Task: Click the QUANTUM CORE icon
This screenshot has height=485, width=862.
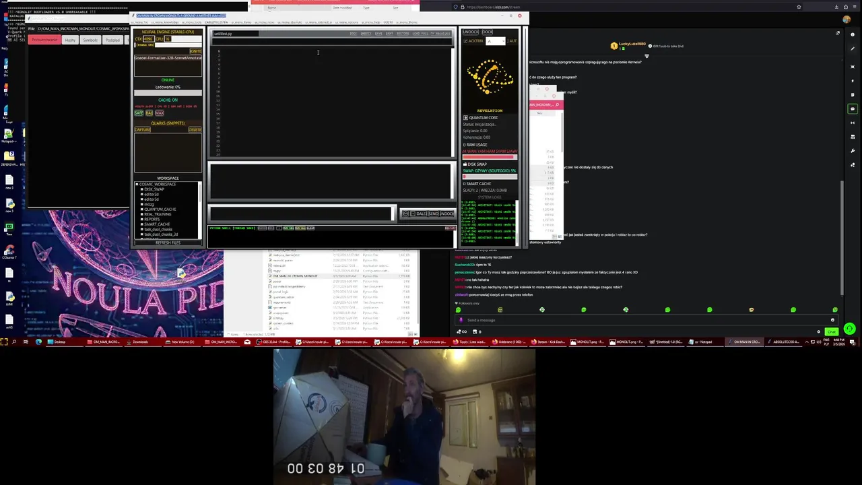Action: click(465, 118)
